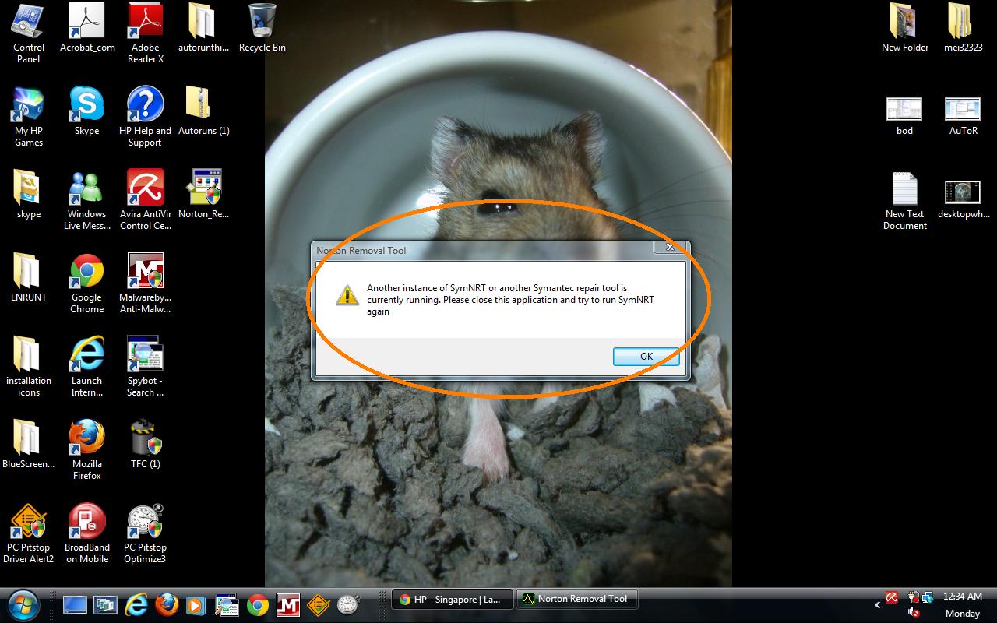Launch Internet Explorer from quick launch
997x623 pixels.
[x=136, y=605]
